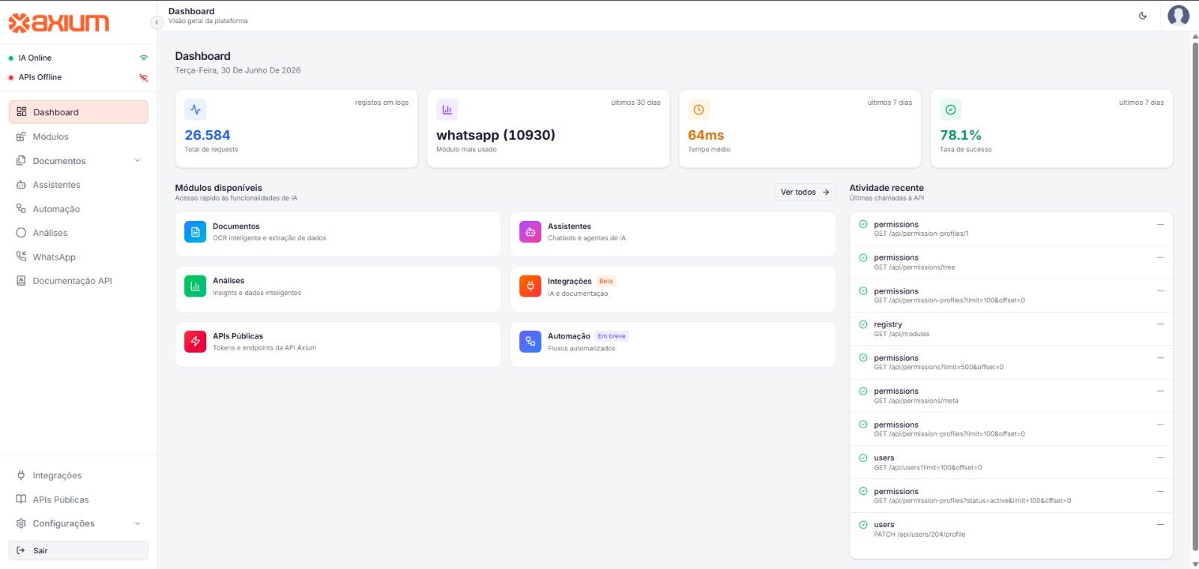
Task: Open the PATCH users/204/profile activity entry
Action: (x=1011, y=529)
